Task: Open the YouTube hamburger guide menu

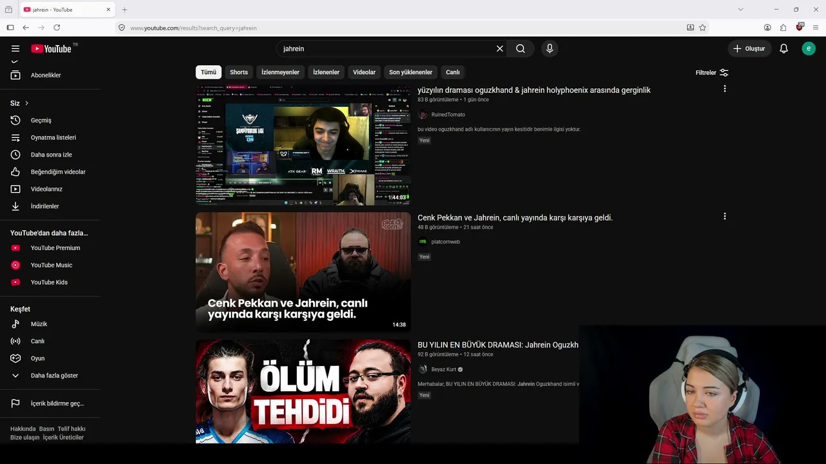Action: [x=15, y=48]
